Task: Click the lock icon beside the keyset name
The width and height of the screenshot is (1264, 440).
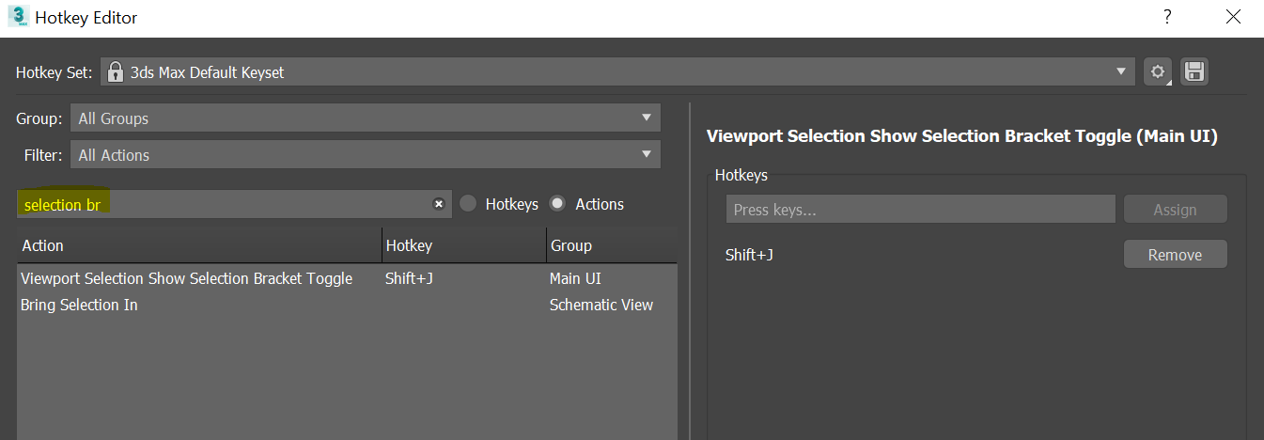Action: click(x=117, y=72)
